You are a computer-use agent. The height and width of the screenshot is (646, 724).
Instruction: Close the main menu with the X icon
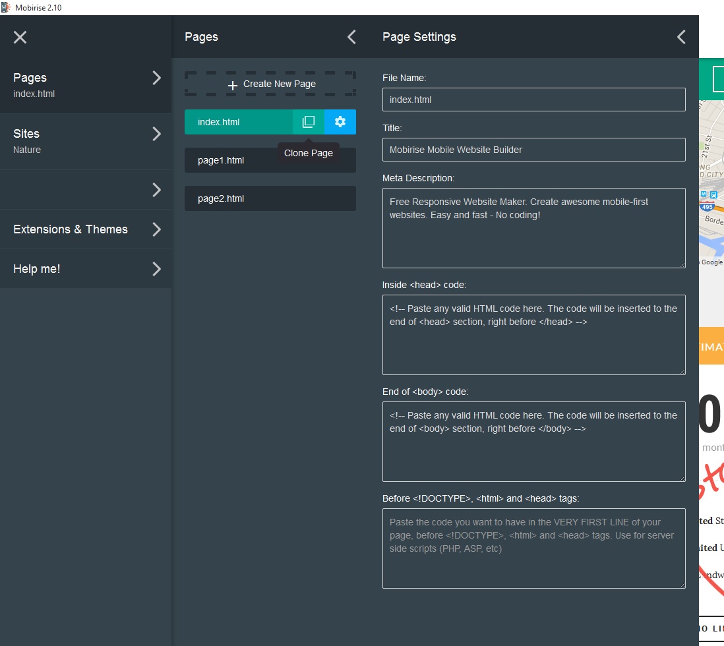(20, 37)
